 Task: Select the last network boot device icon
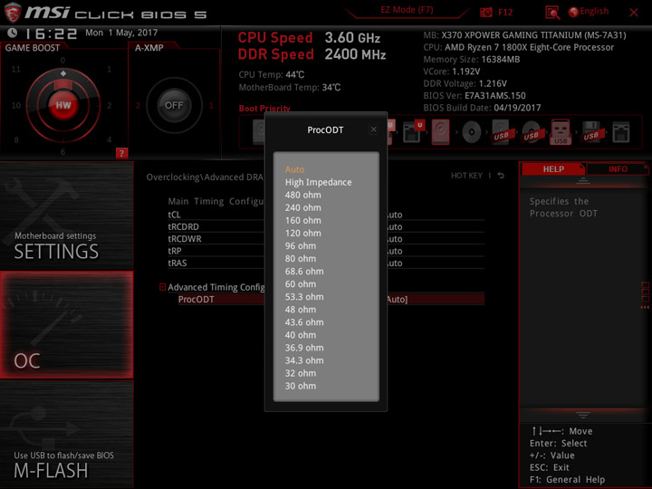point(621,132)
